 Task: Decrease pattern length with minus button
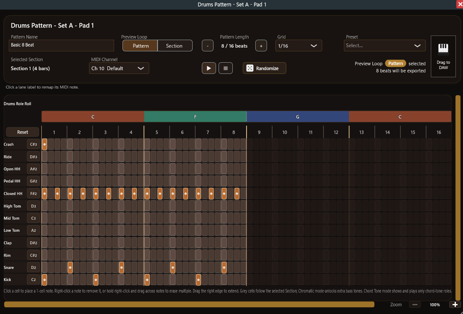click(x=208, y=46)
